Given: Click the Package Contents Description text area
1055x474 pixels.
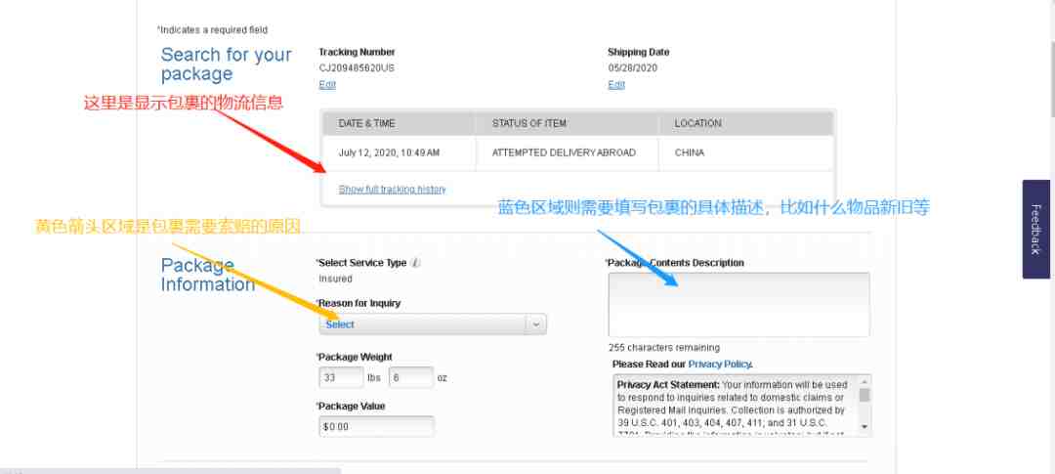Looking at the screenshot, I should pos(738,304).
